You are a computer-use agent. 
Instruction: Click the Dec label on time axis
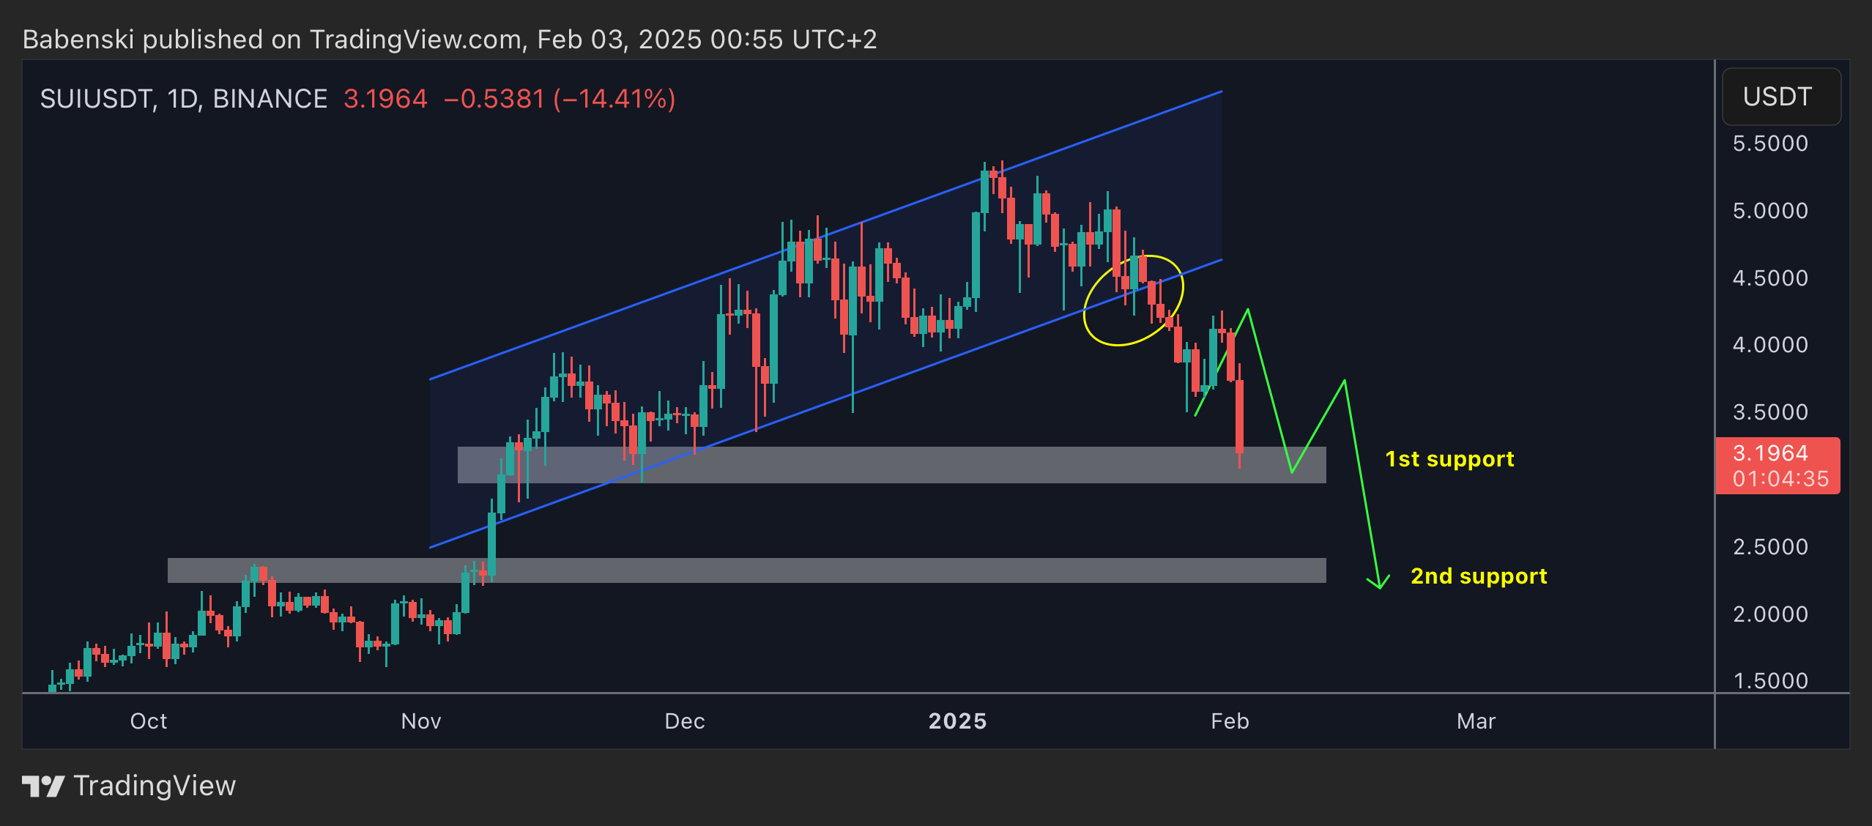685,721
